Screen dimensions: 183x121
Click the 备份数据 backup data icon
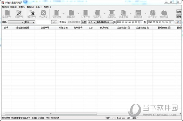(138, 13)
